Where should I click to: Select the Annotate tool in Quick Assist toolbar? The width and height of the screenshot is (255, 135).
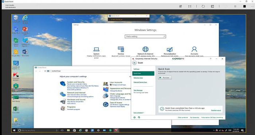tap(181, 6)
